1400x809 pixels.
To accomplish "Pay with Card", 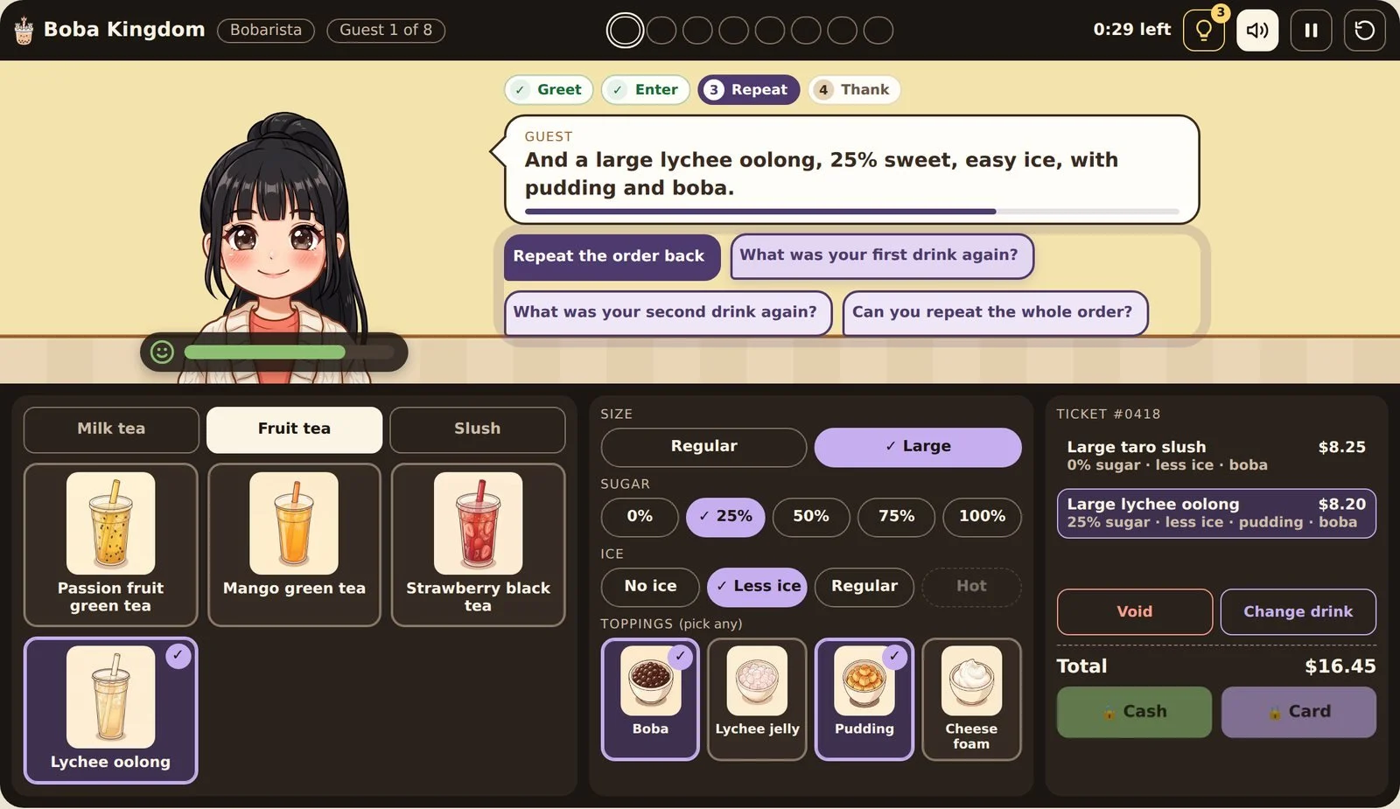I will 1298,712.
